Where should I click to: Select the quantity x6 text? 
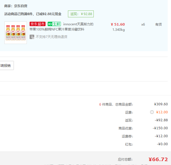point(143,24)
